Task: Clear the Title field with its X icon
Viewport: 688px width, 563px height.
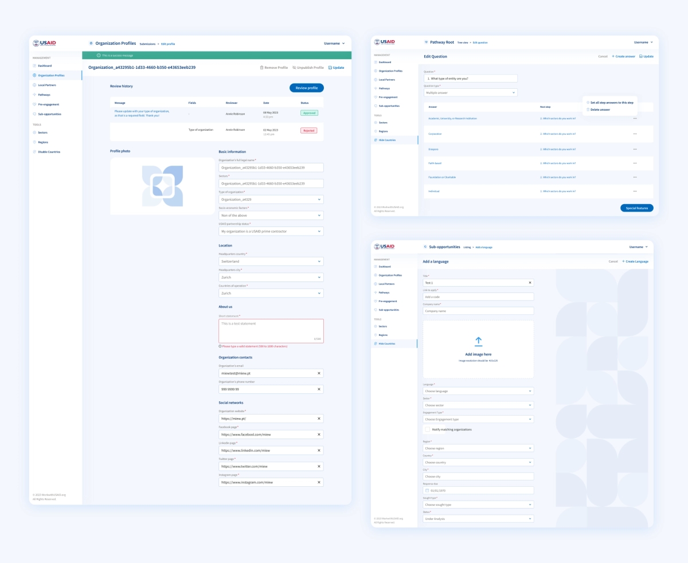Action: (530, 283)
